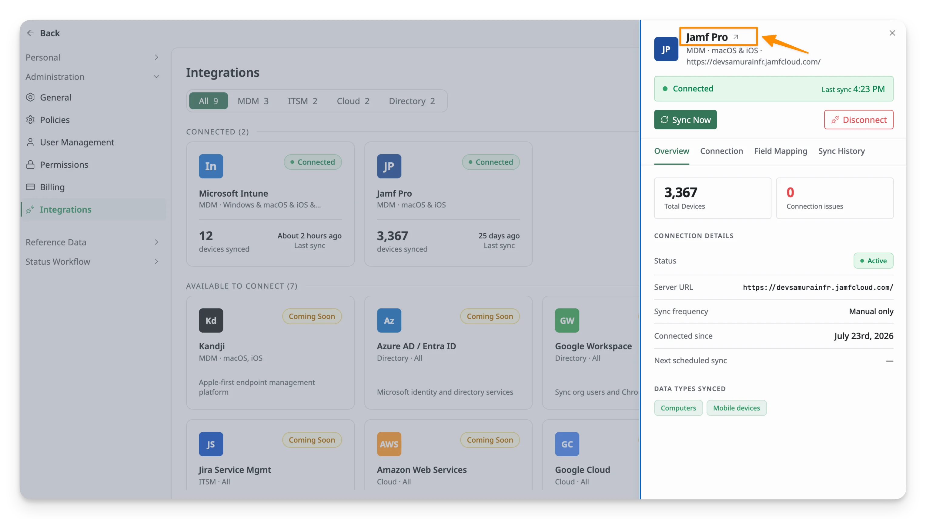The width and height of the screenshot is (926, 519).
Task: Filter integrations by Cloud
Action: [353, 101]
